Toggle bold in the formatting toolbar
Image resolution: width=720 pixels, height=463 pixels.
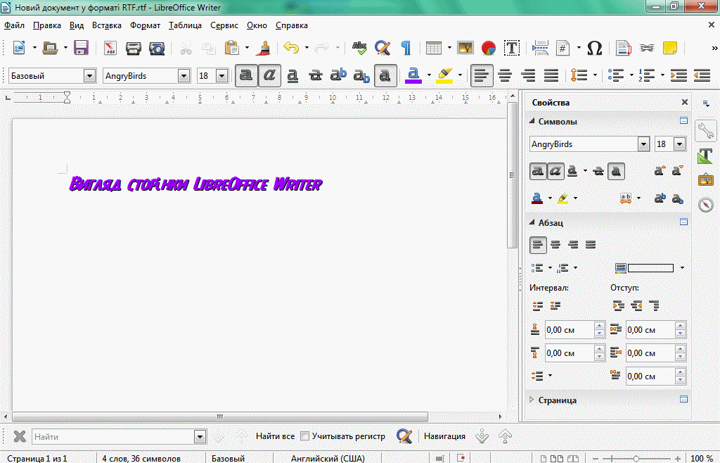click(x=245, y=75)
